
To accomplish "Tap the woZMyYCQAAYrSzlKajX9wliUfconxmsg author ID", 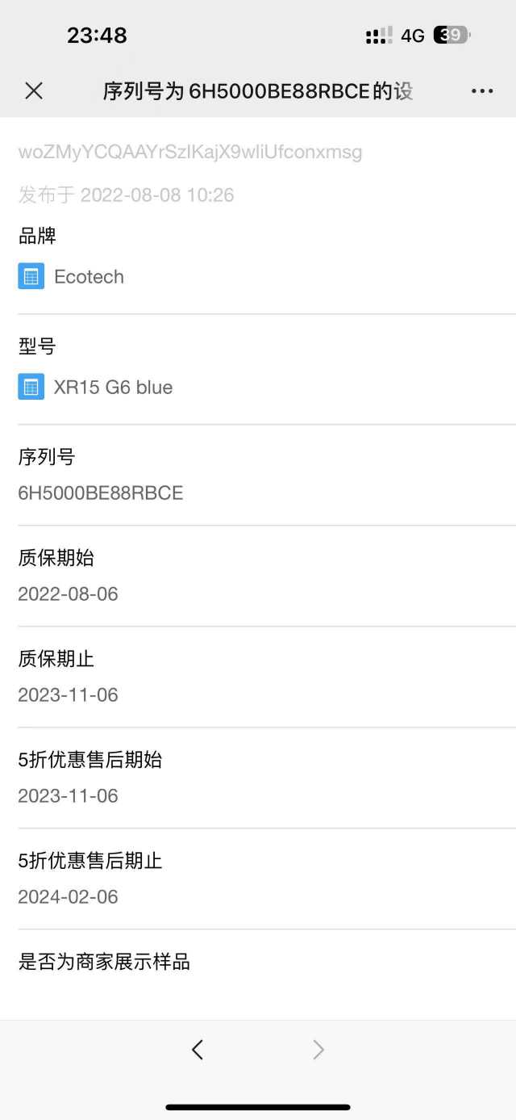I will tap(190, 152).
